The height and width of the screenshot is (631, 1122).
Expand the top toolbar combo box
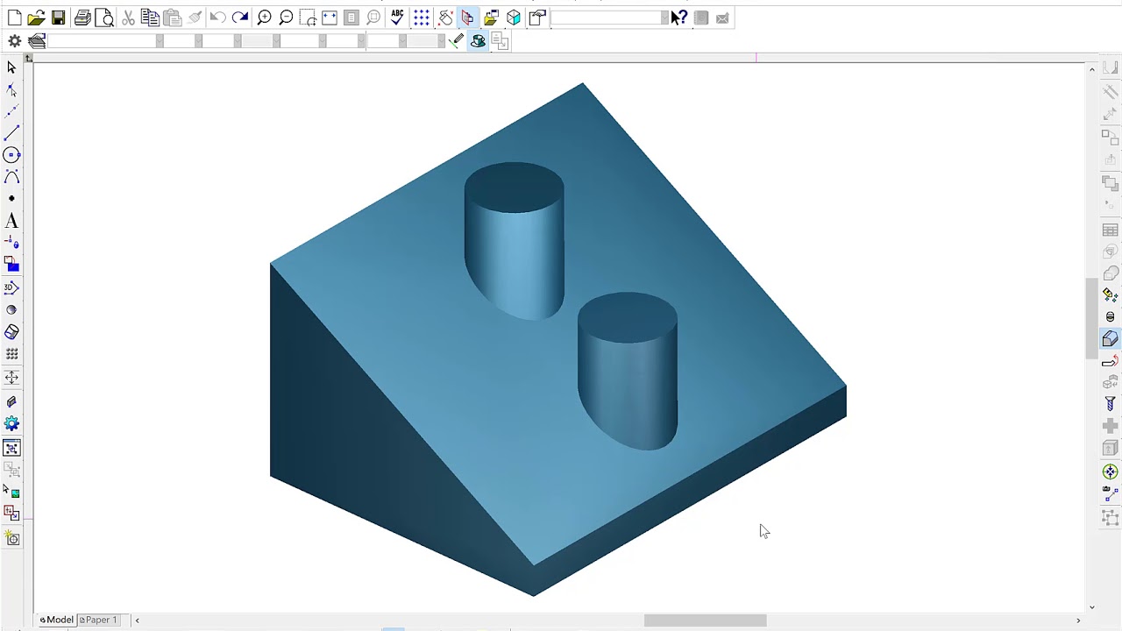point(664,18)
